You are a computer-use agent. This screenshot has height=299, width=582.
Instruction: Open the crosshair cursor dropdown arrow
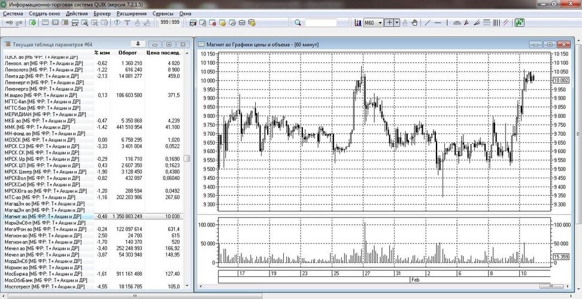pos(397,23)
